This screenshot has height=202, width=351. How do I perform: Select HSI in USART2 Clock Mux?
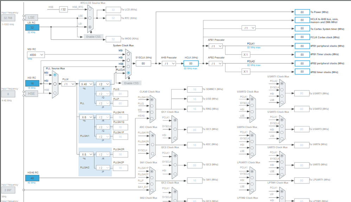coord(252,112)
